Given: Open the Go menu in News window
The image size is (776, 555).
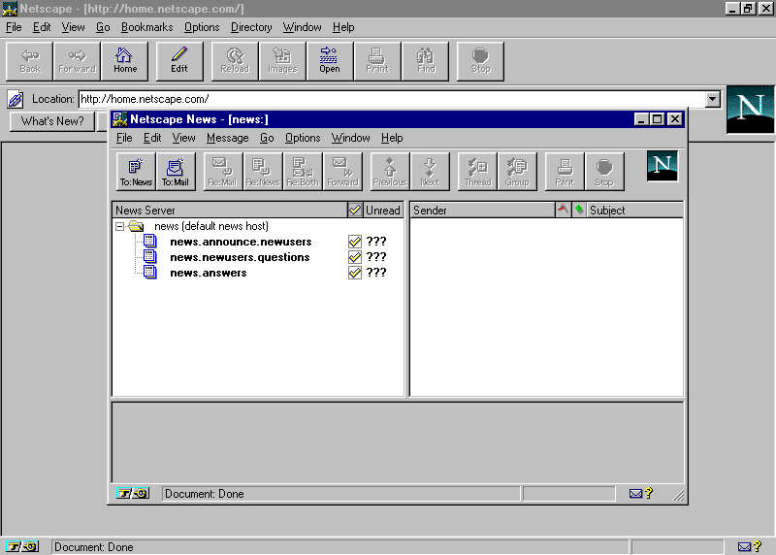Looking at the screenshot, I should pyautogui.click(x=267, y=138).
